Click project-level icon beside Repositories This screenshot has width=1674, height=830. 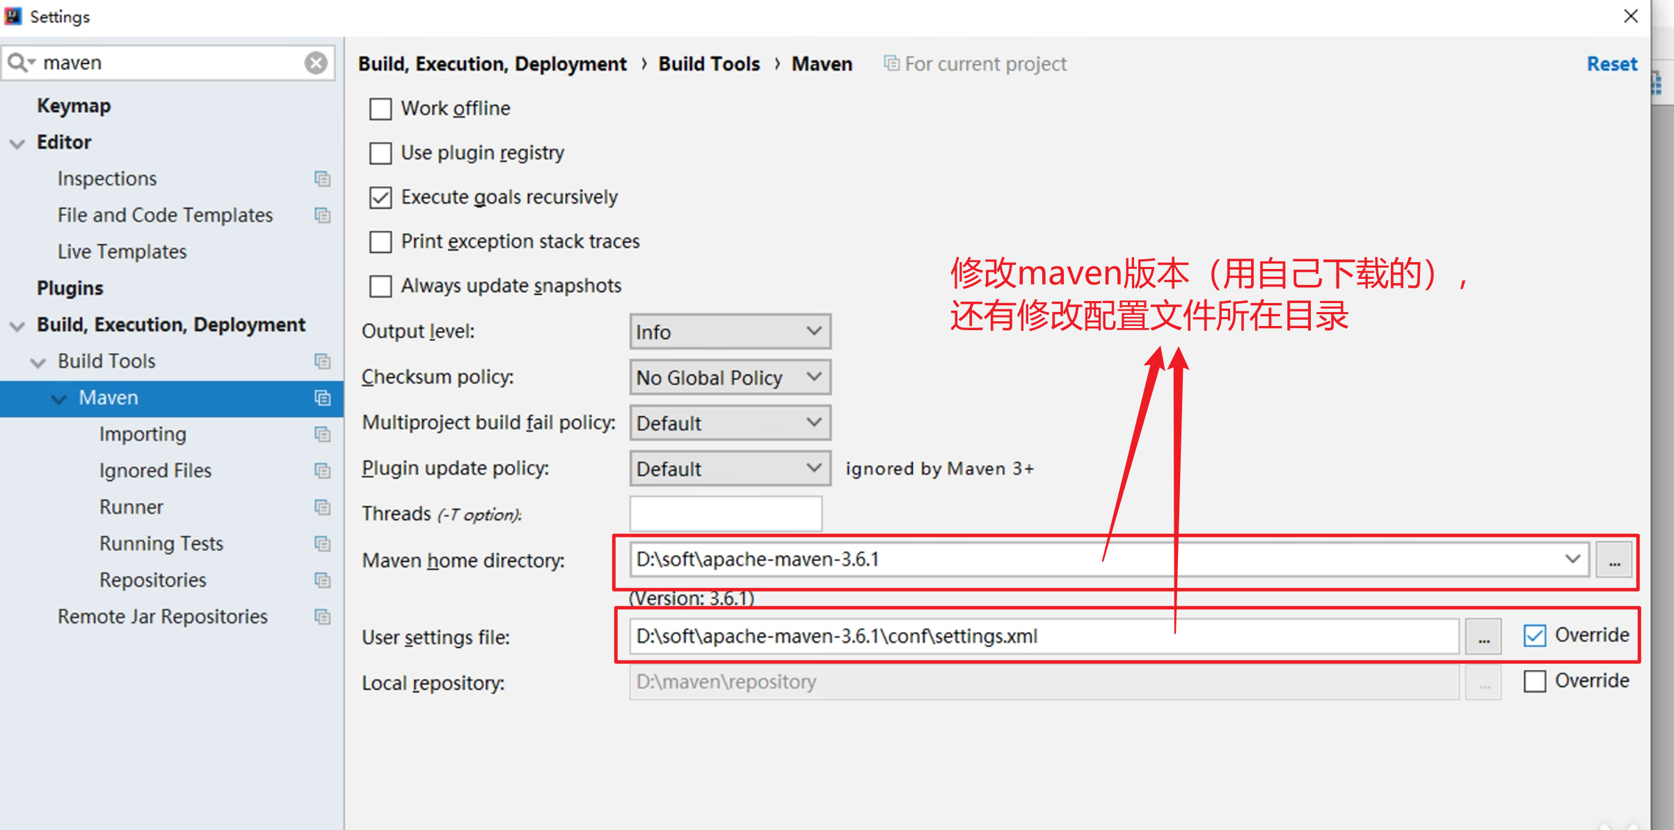click(x=322, y=580)
